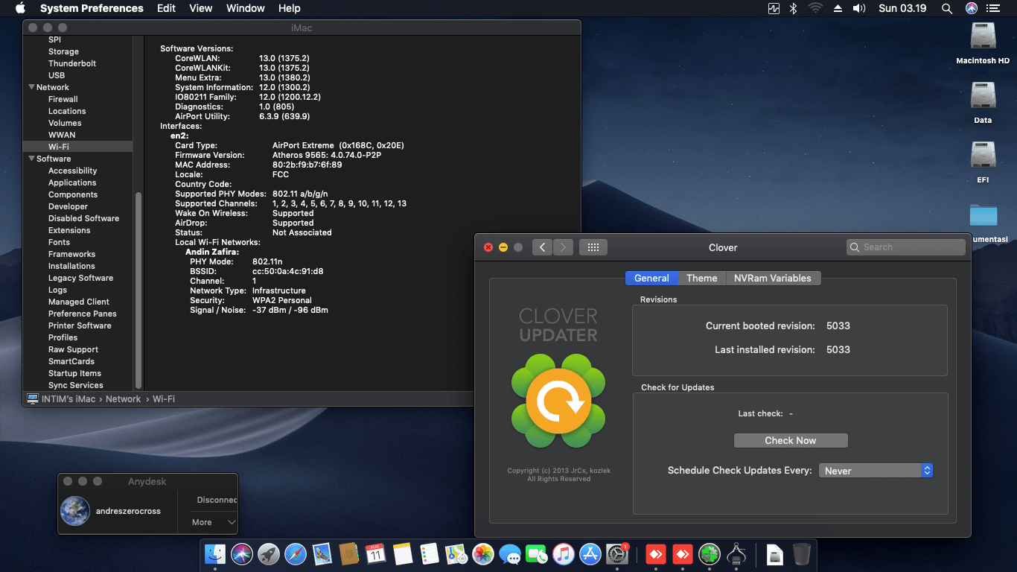The height and width of the screenshot is (572, 1017).
Task: Collapse the Software section in sidebar
Action: point(31,159)
